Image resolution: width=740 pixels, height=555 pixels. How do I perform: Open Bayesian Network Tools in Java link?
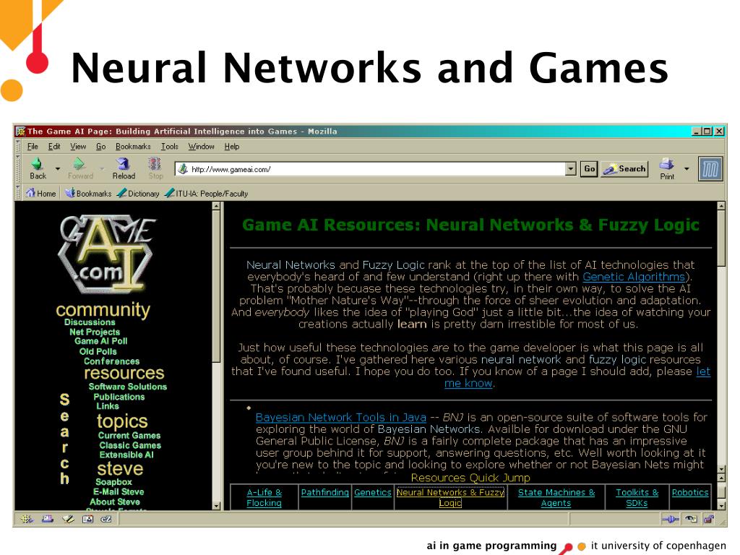341,417
